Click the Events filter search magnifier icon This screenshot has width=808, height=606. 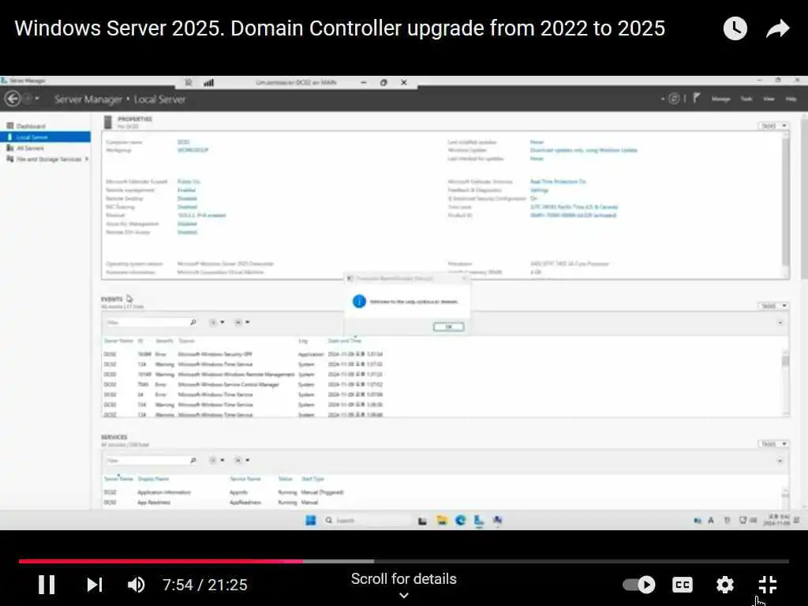pyautogui.click(x=193, y=323)
